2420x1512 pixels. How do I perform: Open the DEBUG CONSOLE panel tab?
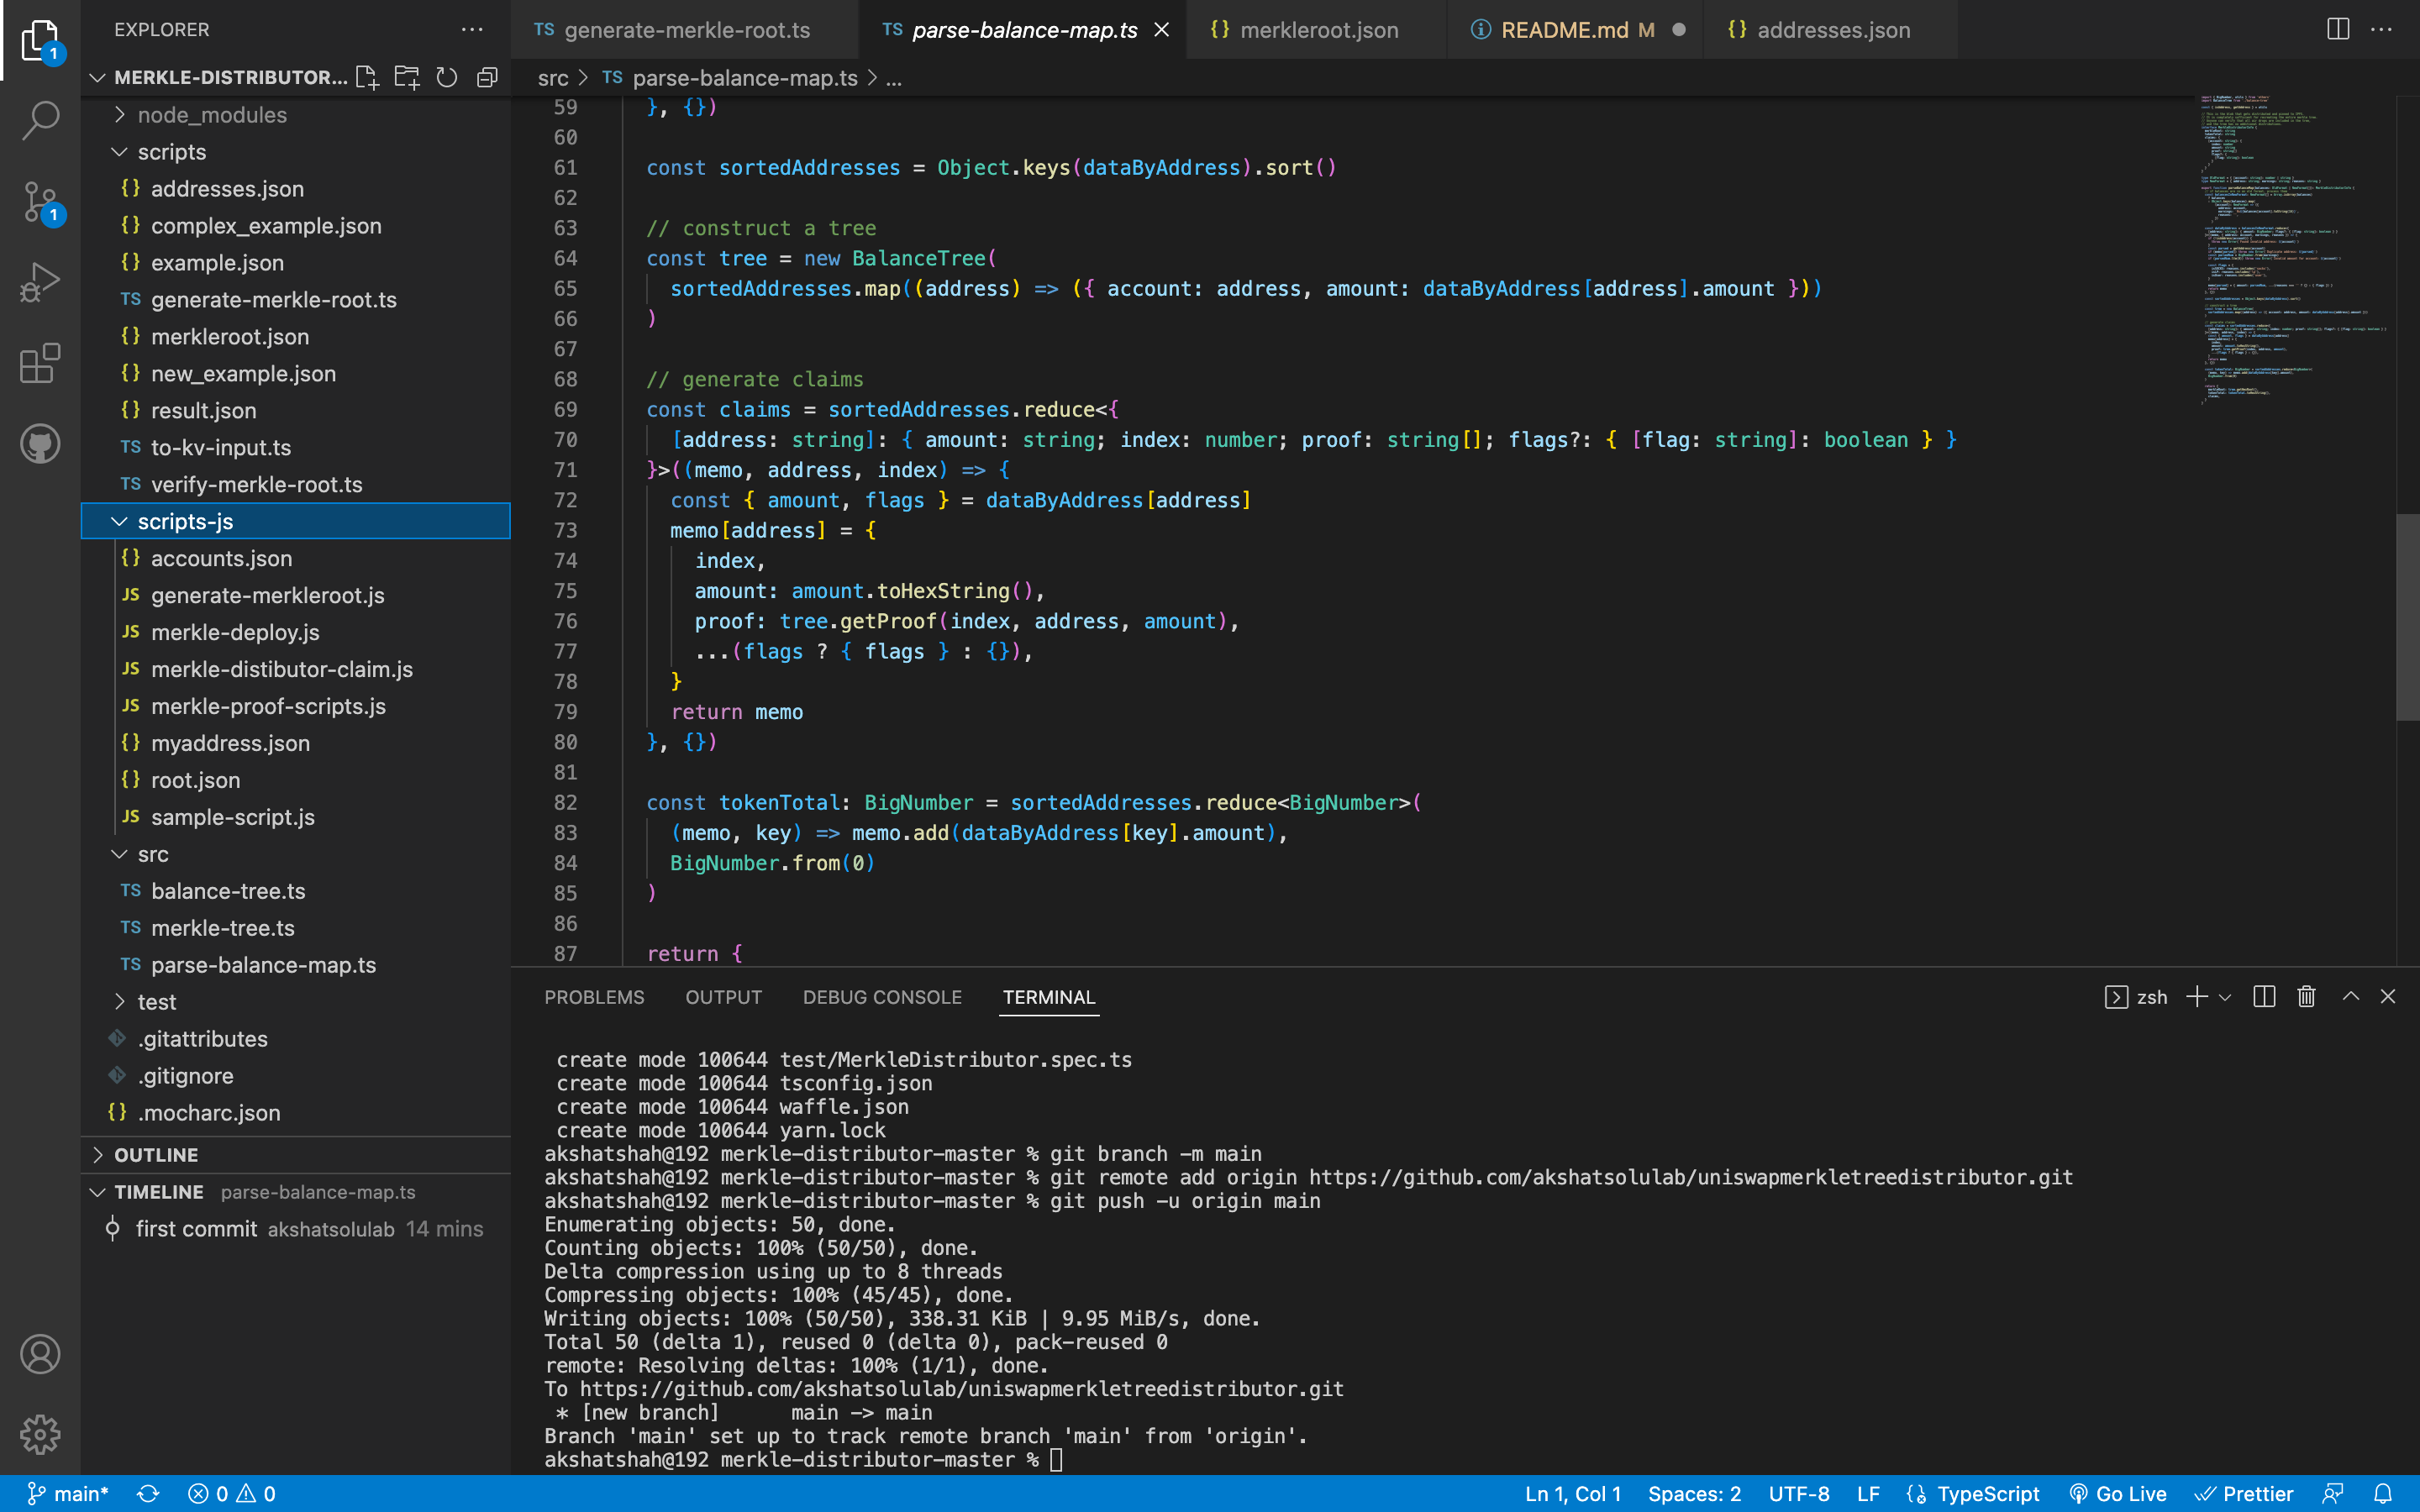(881, 996)
